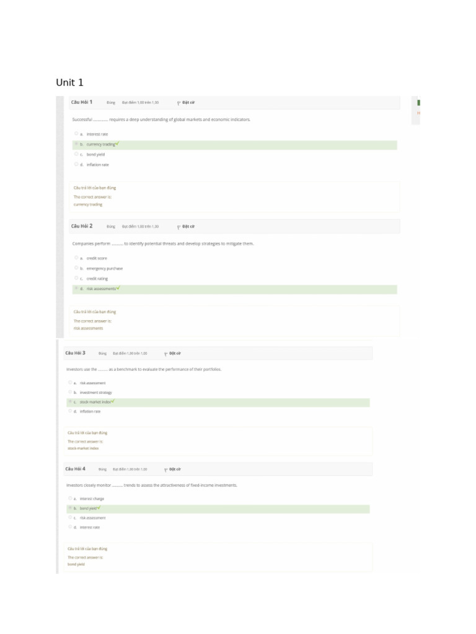Select the investment strategy radio option

click(x=70, y=392)
